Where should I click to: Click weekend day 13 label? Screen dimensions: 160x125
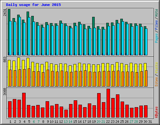point(66,122)
